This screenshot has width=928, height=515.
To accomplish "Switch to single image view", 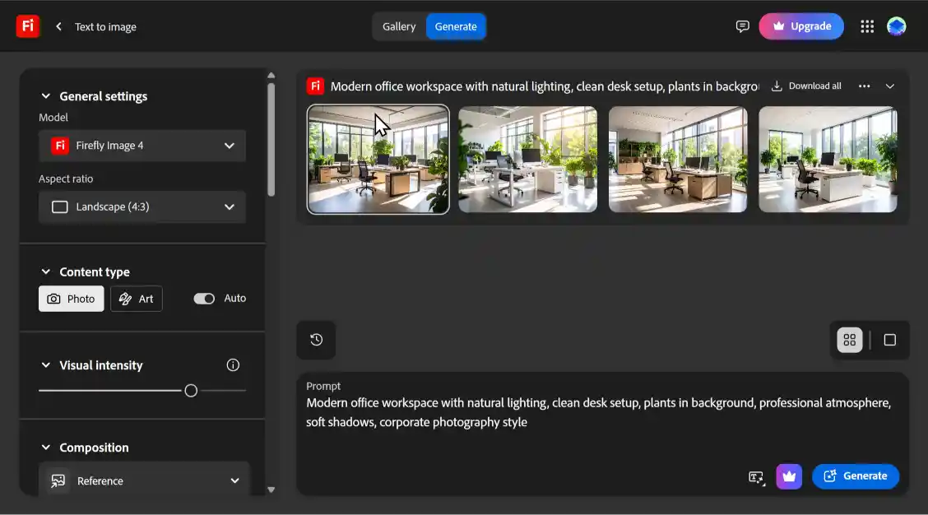I will 889,340.
